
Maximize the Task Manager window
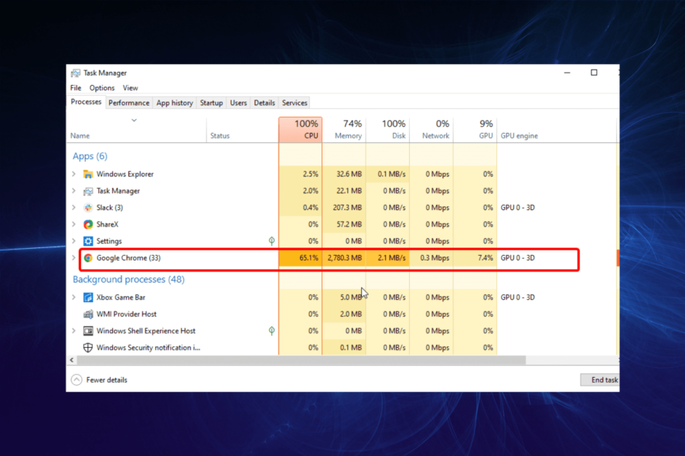coord(594,73)
